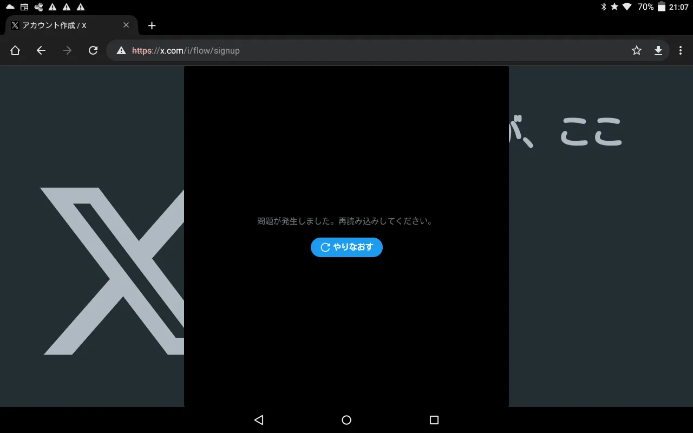693x433 pixels.
Task: Tap the Android recent apps square
Action: [434, 420]
